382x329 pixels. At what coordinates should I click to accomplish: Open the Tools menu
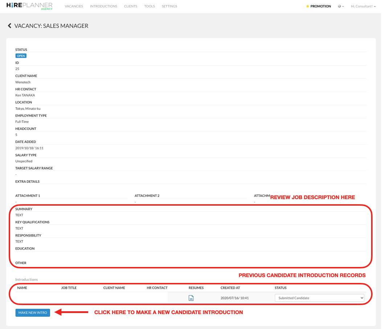149,6
